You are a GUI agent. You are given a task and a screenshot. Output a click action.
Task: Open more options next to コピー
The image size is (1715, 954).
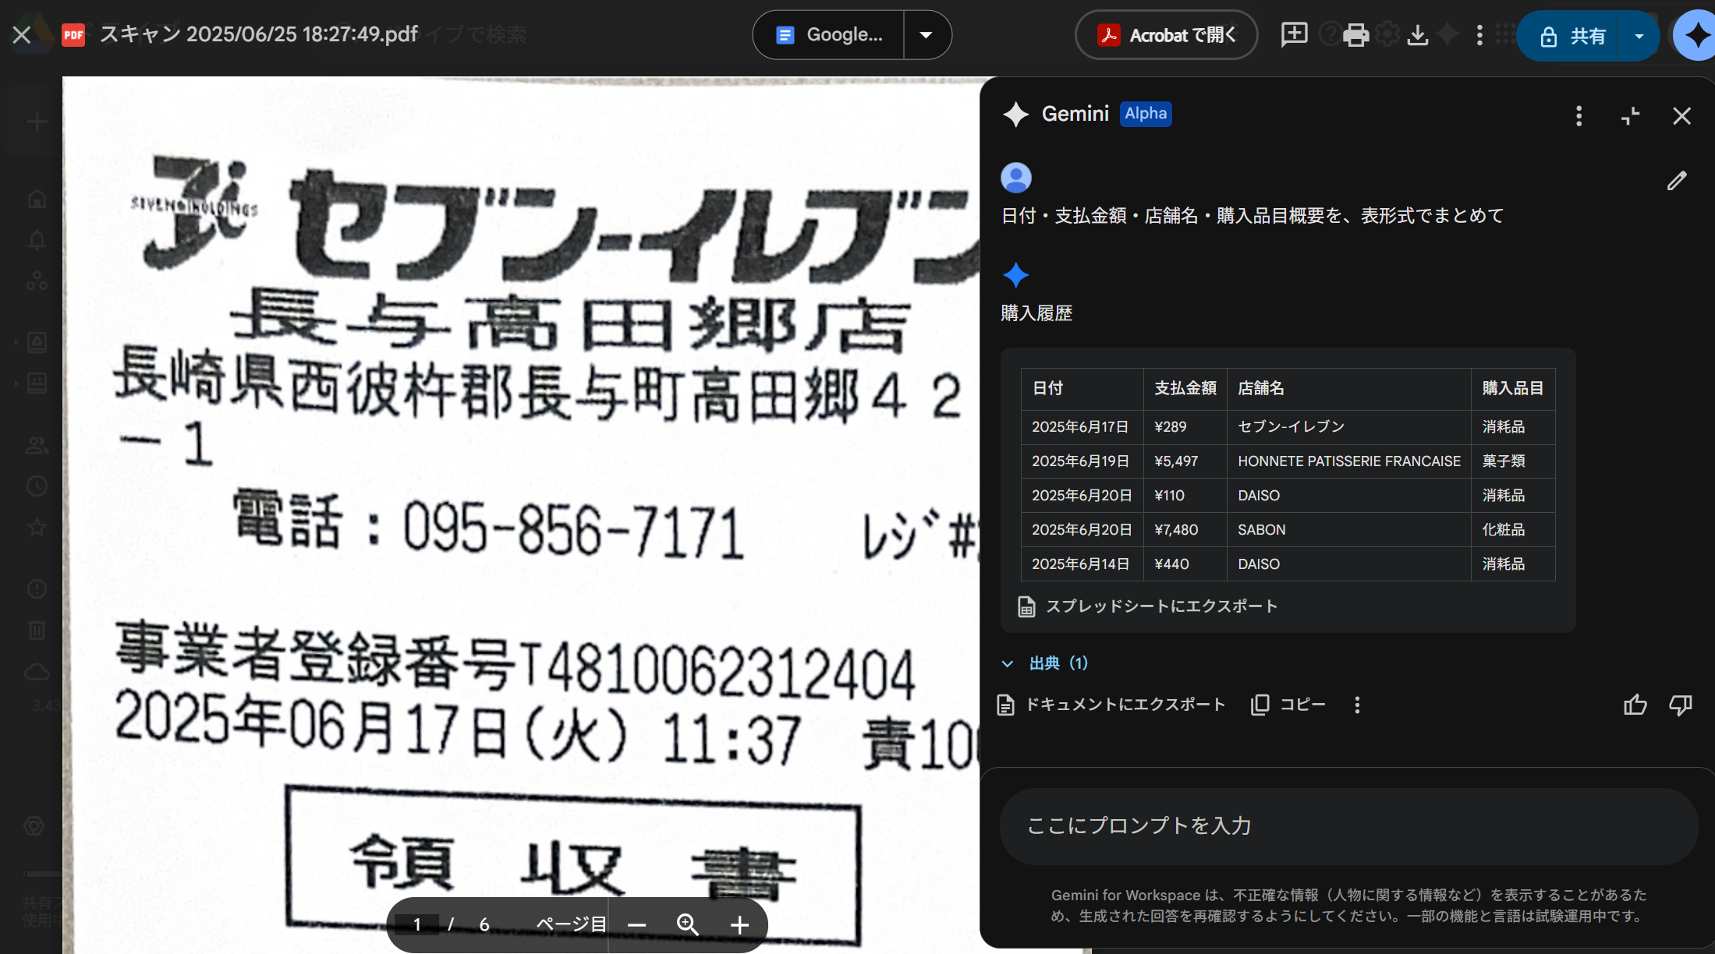(x=1357, y=705)
